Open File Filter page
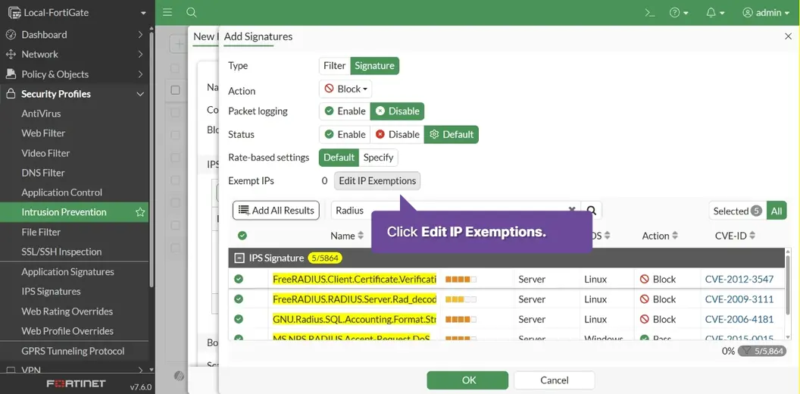 coord(41,232)
